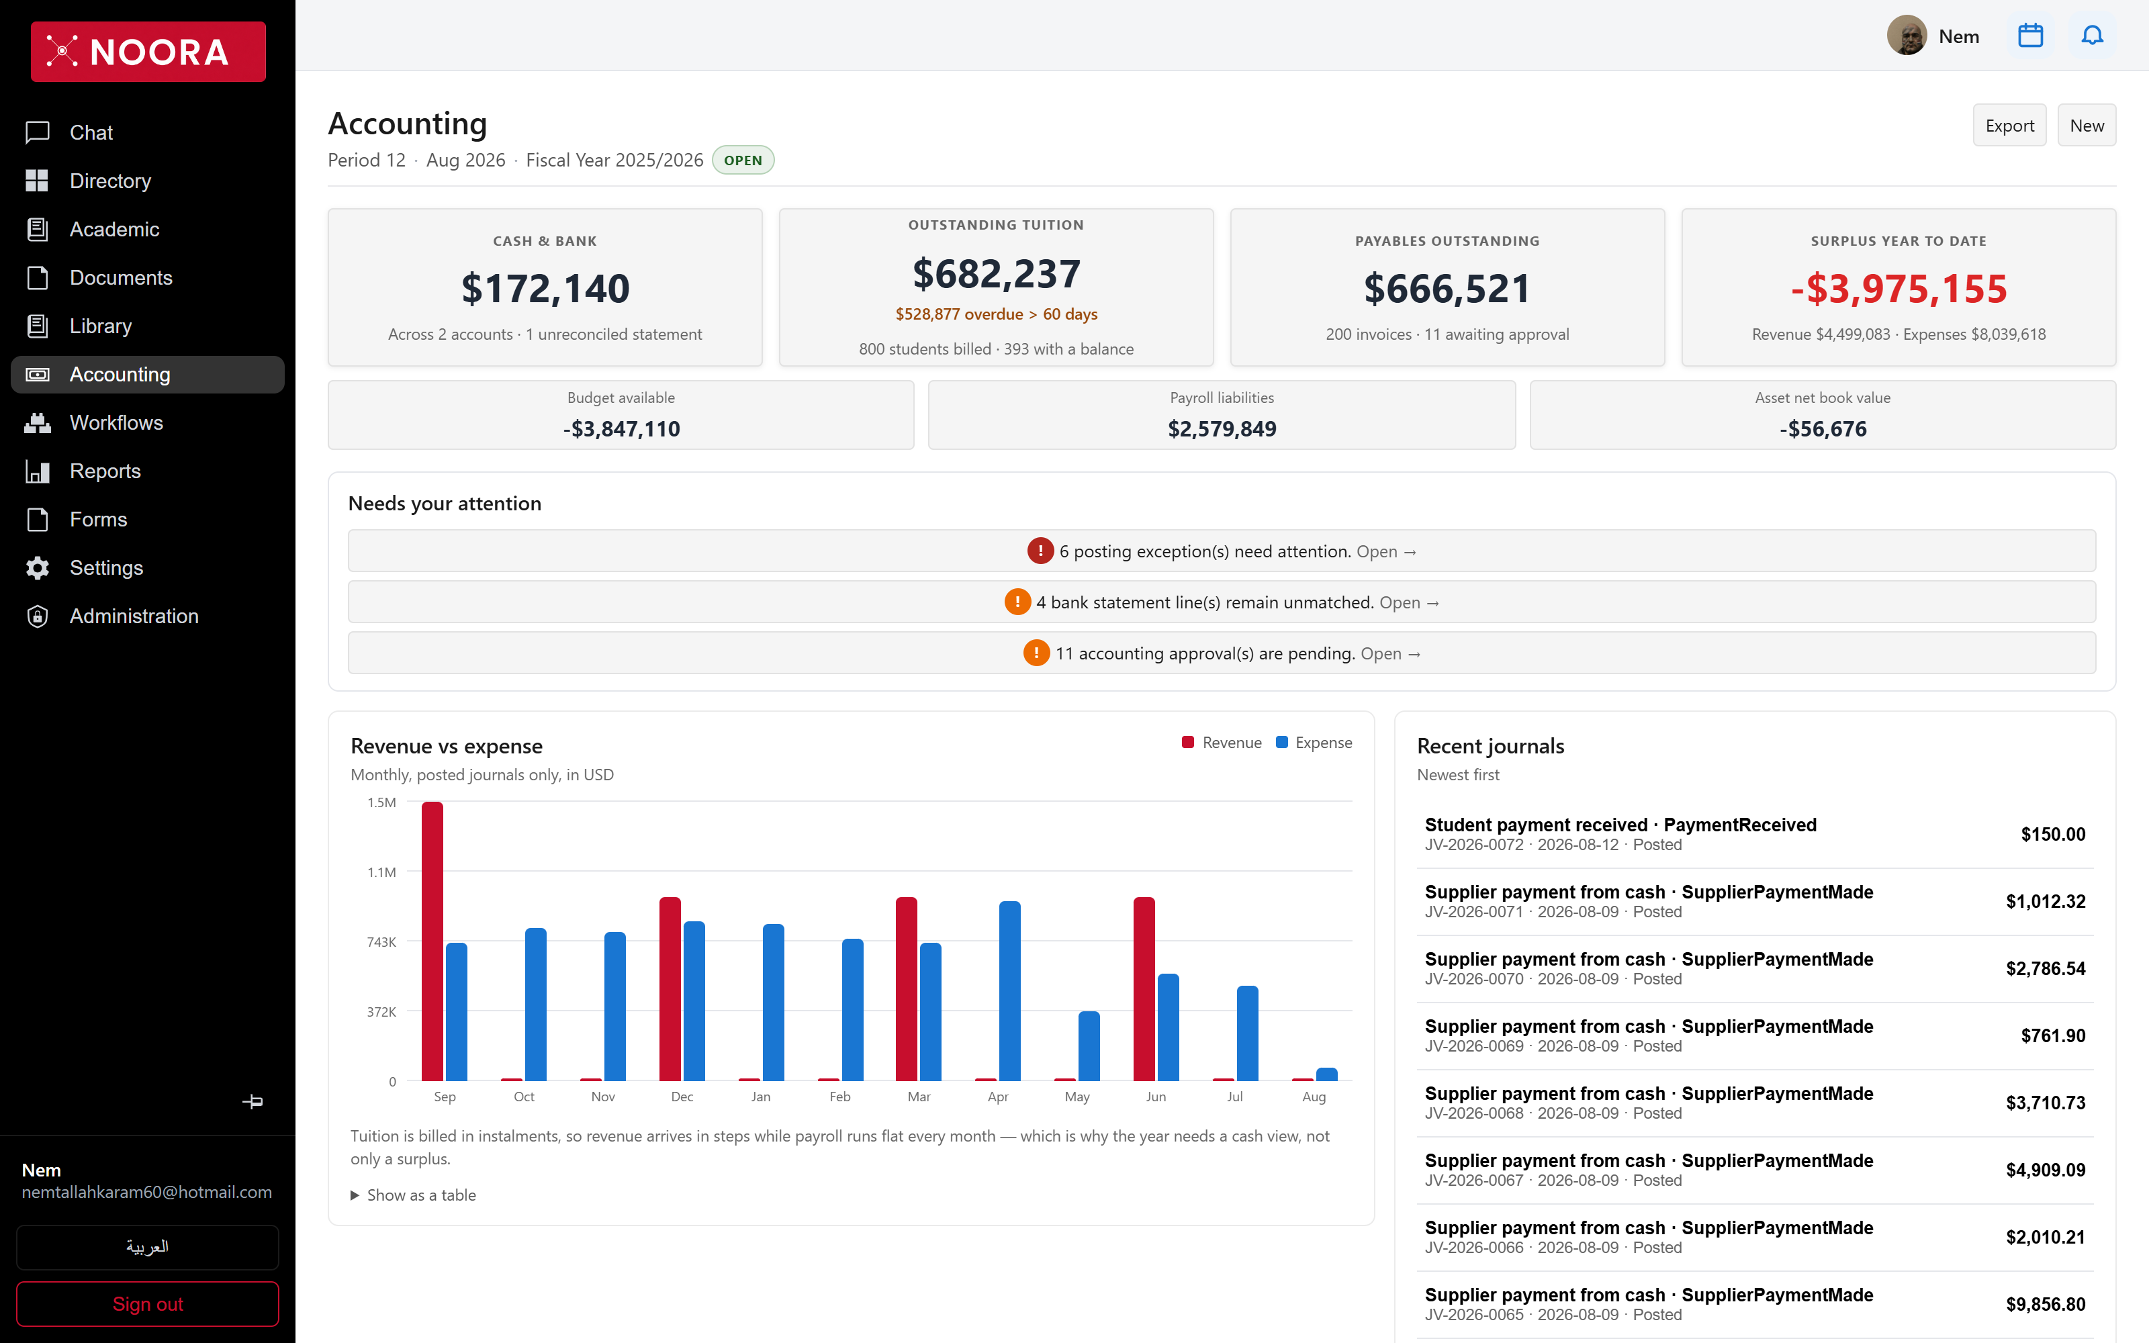Click the Chat speech bubble icon
The width and height of the screenshot is (2149, 1343).
click(38, 132)
